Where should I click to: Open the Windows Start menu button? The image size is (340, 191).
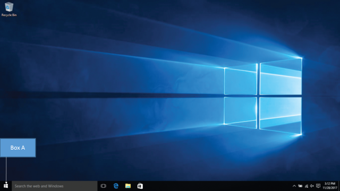click(6, 186)
